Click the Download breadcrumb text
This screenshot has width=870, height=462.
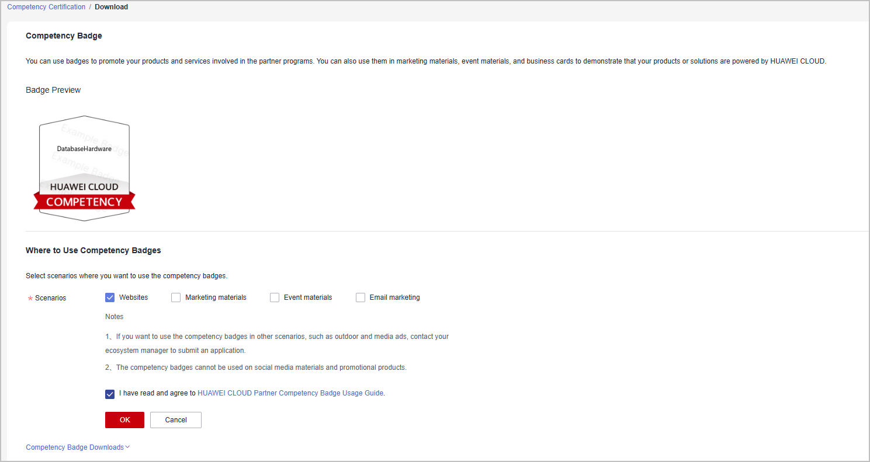[112, 7]
